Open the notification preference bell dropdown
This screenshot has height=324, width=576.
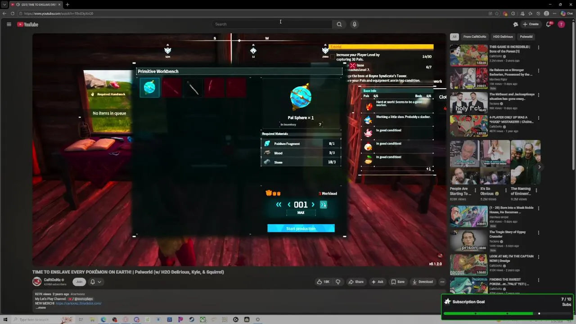point(95,282)
